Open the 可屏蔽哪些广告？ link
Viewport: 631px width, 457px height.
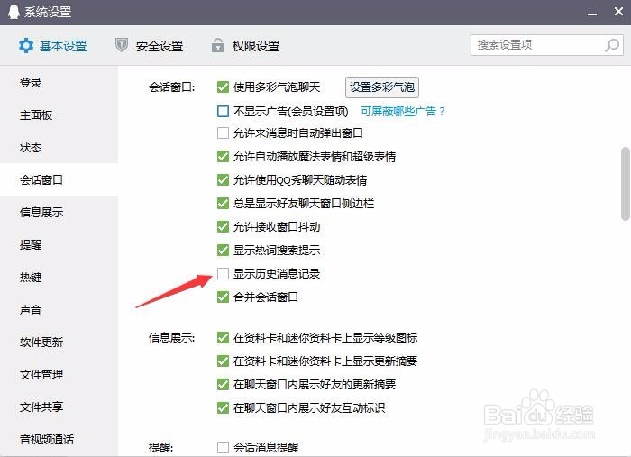(402, 111)
